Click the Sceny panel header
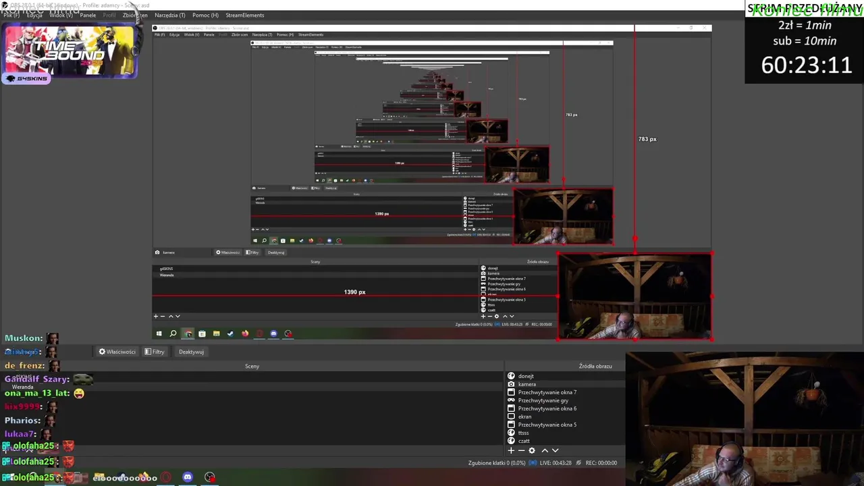The width and height of the screenshot is (864, 486). [252, 366]
